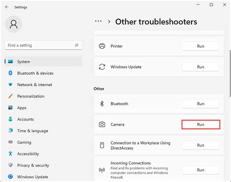
Task: Click the Bluetooth & devices sidebar icon
Action: (x=10, y=73)
